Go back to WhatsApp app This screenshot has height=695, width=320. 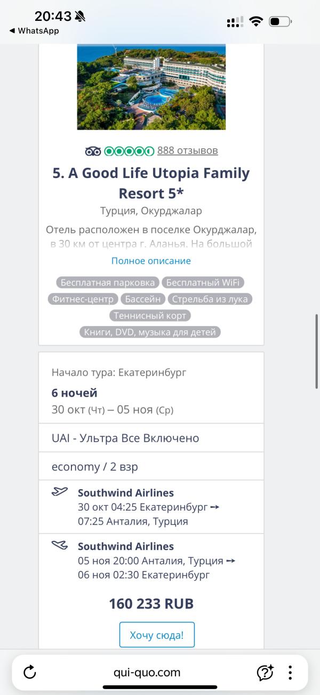pyautogui.click(x=34, y=31)
